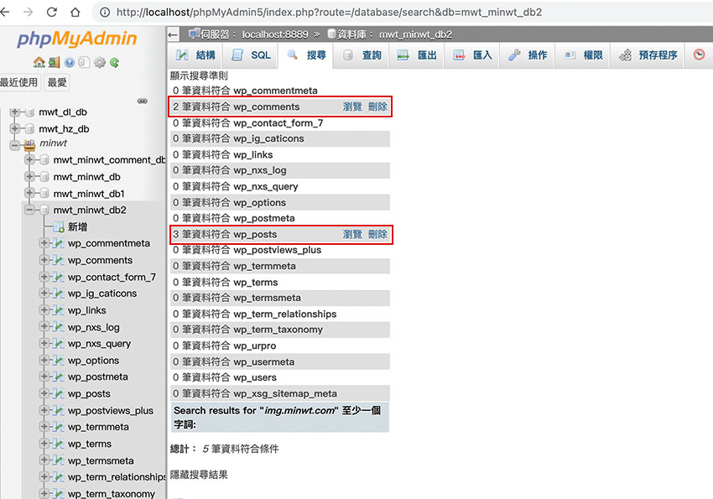Expand the mwt_minwt_comment_db node
Screen dimensions: 713x499
29,159
